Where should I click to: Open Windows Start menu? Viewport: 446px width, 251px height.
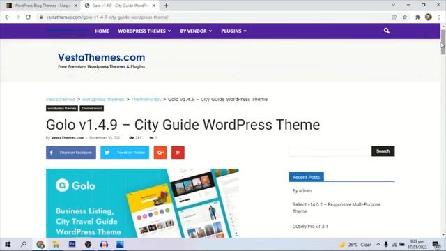click(x=8, y=245)
